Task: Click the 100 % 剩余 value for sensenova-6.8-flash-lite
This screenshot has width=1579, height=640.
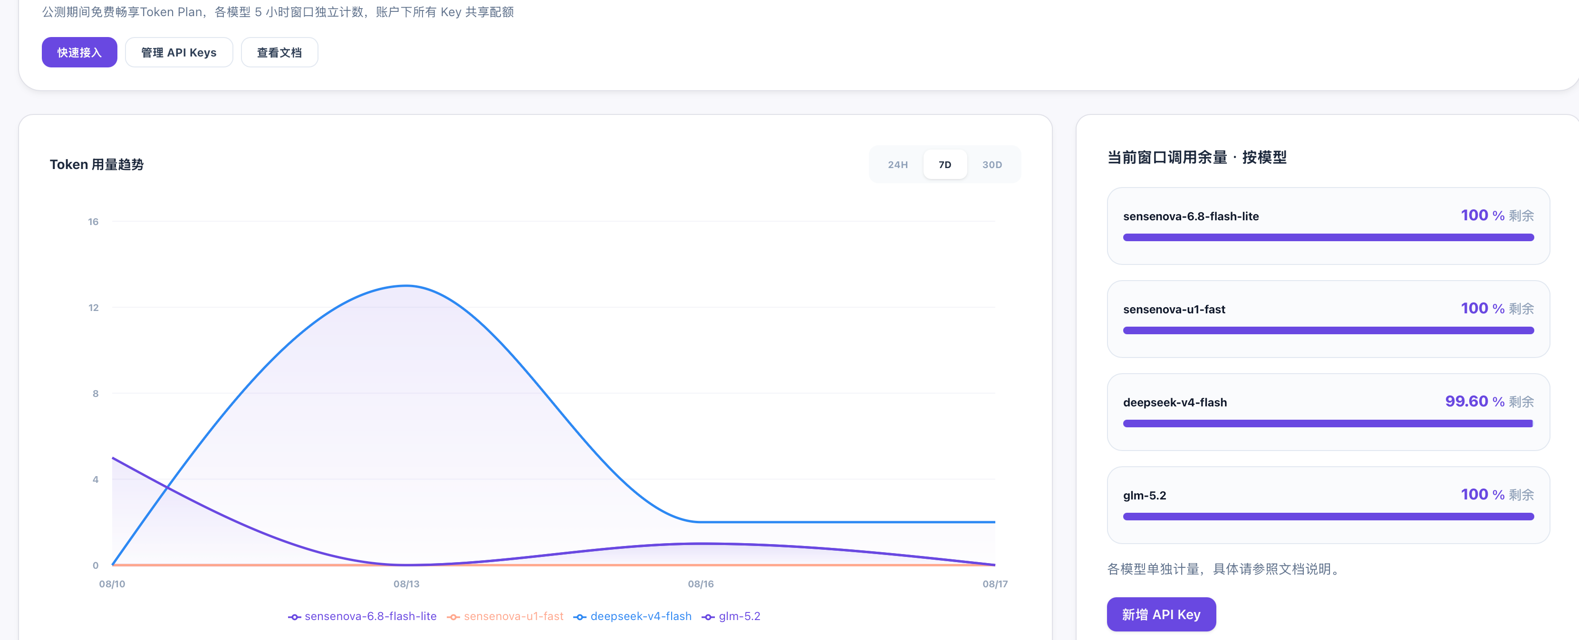Action: pyautogui.click(x=1497, y=215)
